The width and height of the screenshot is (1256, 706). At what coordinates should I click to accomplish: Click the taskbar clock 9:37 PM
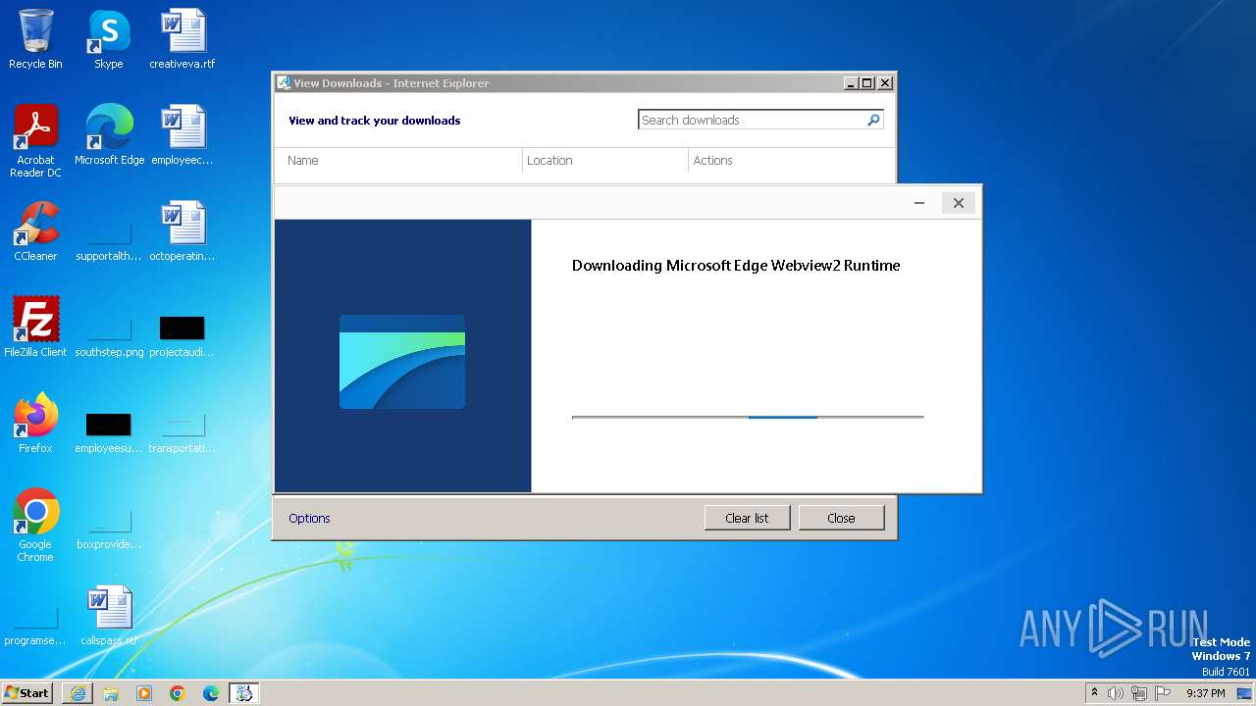click(1205, 693)
